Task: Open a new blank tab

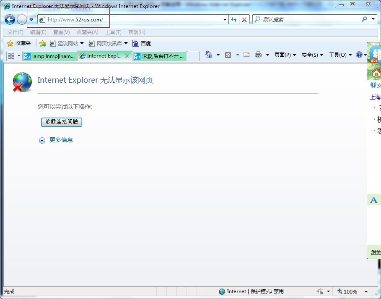Action: pos(193,56)
